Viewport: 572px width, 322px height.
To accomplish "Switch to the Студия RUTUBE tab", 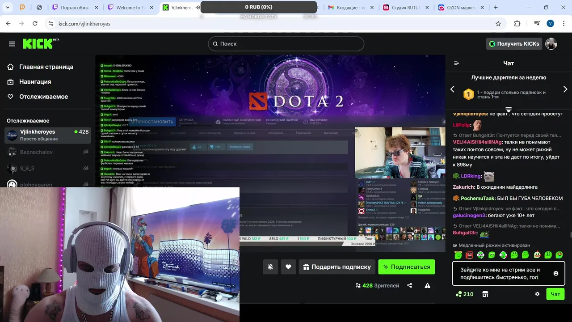I will tap(405, 8).
